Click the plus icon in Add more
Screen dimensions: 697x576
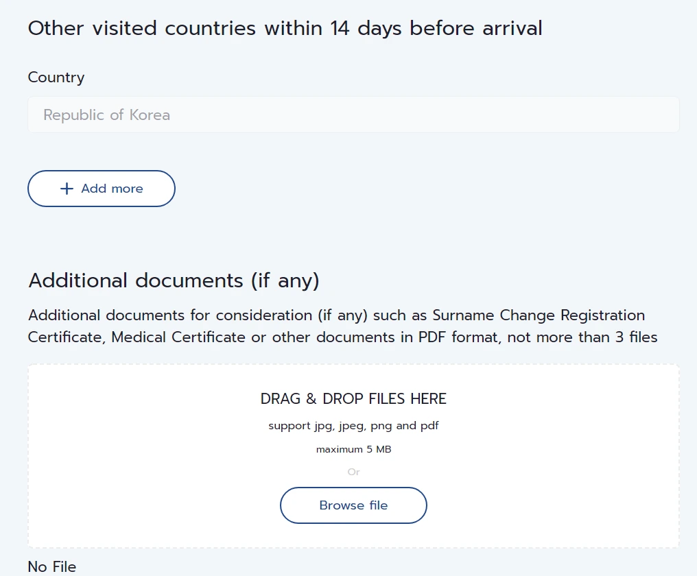tap(67, 189)
